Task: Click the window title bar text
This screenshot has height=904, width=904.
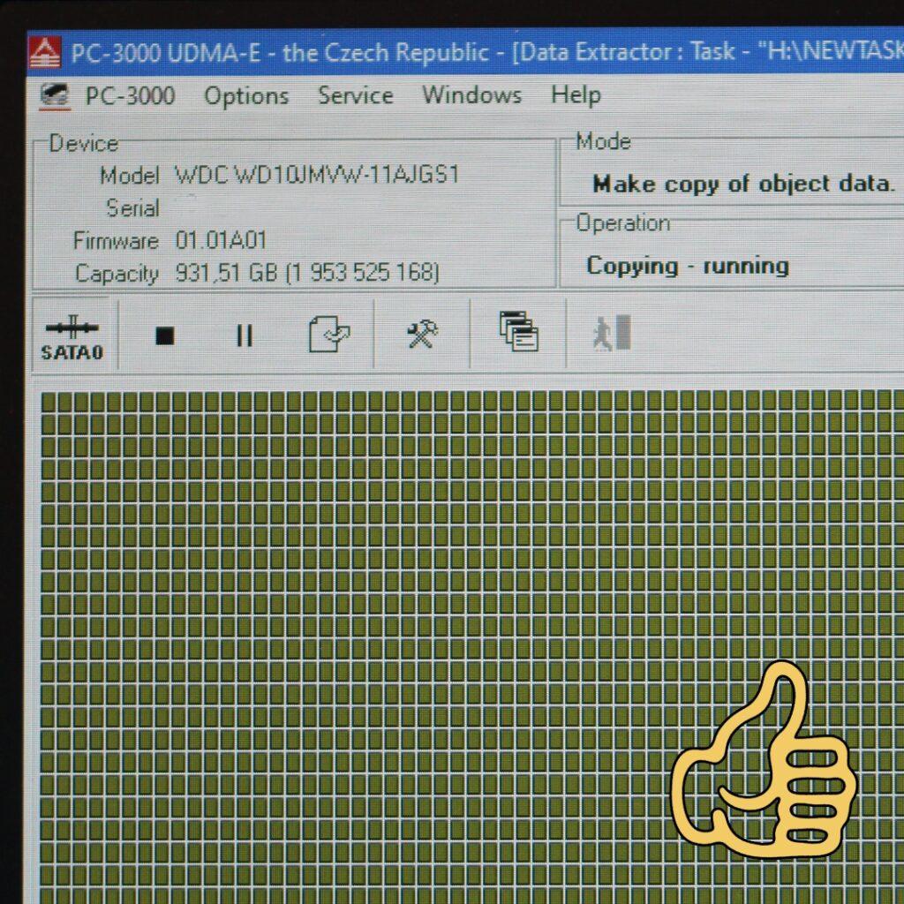Action: [487, 52]
